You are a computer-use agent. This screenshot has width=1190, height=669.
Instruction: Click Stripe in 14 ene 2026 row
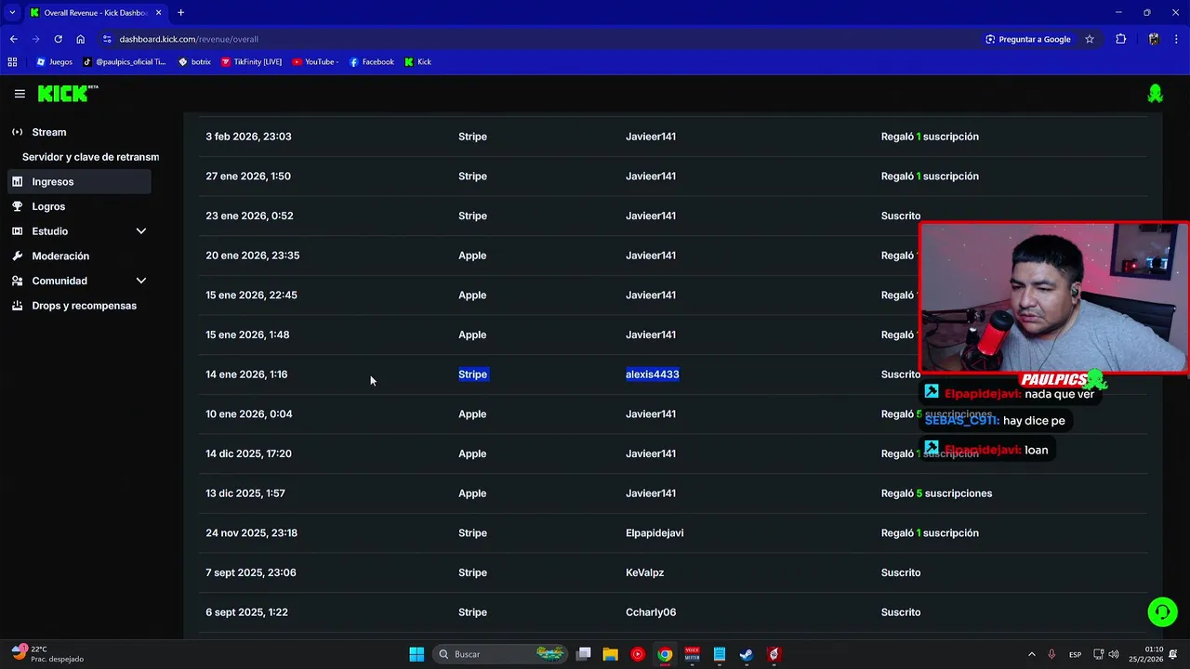click(472, 374)
